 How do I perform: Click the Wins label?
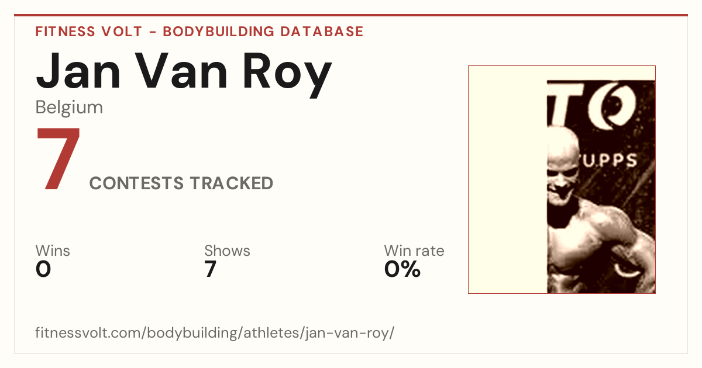(53, 251)
